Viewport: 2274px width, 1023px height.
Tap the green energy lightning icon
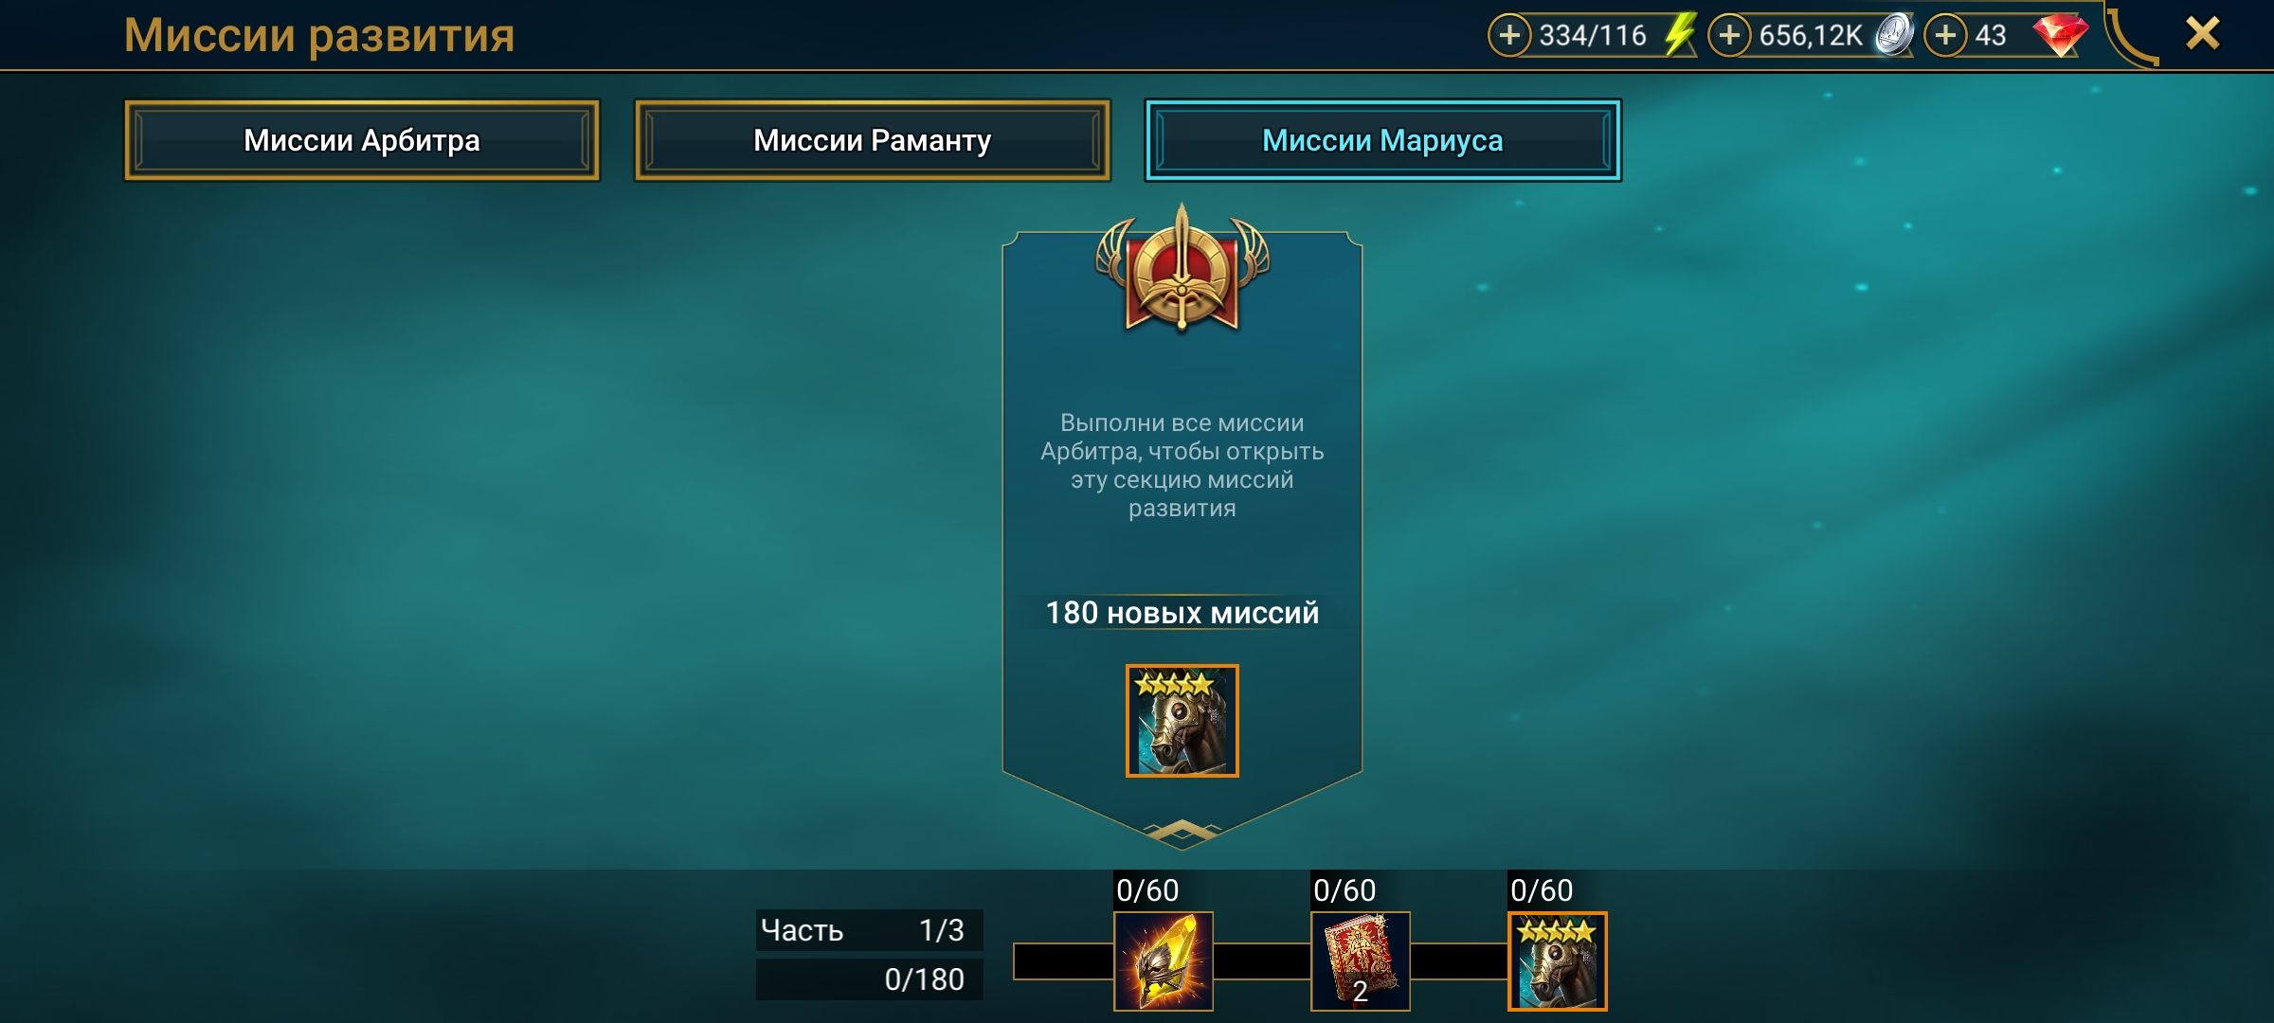[1680, 34]
